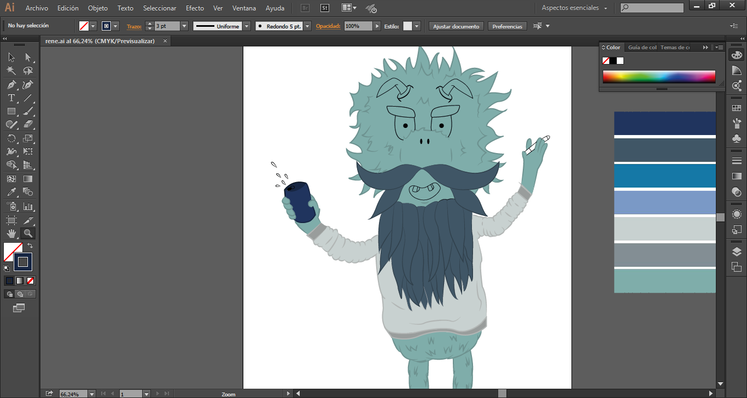The width and height of the screenshot is (747, 398).
Task: Expand the stroke weight dropdown
Action: 184,26
